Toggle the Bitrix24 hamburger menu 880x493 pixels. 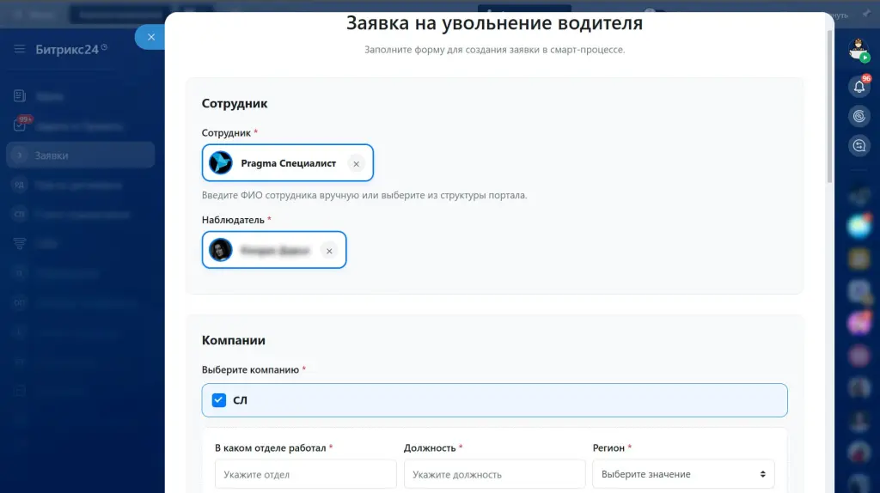(20, 49)
